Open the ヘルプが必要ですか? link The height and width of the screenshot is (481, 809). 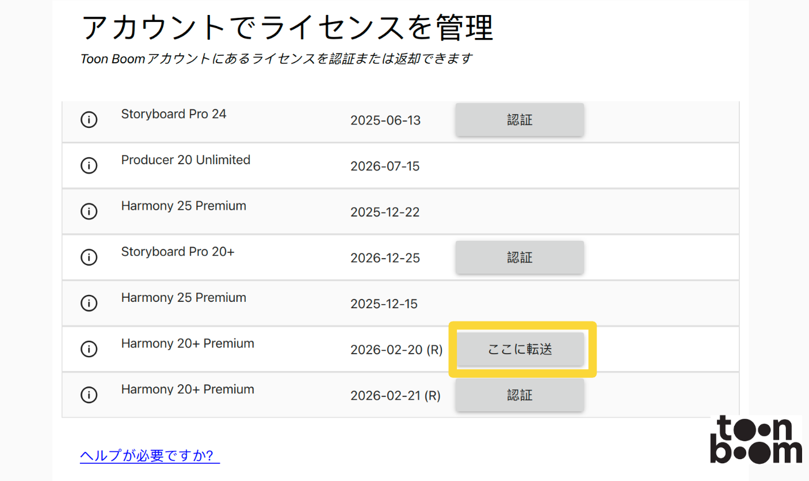150,456
